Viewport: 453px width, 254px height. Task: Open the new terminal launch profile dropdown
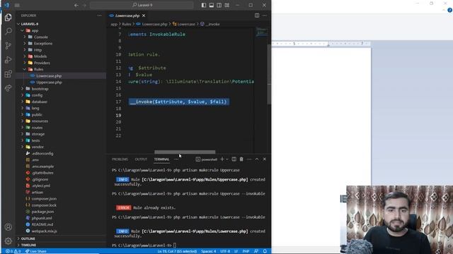(226, 159)
